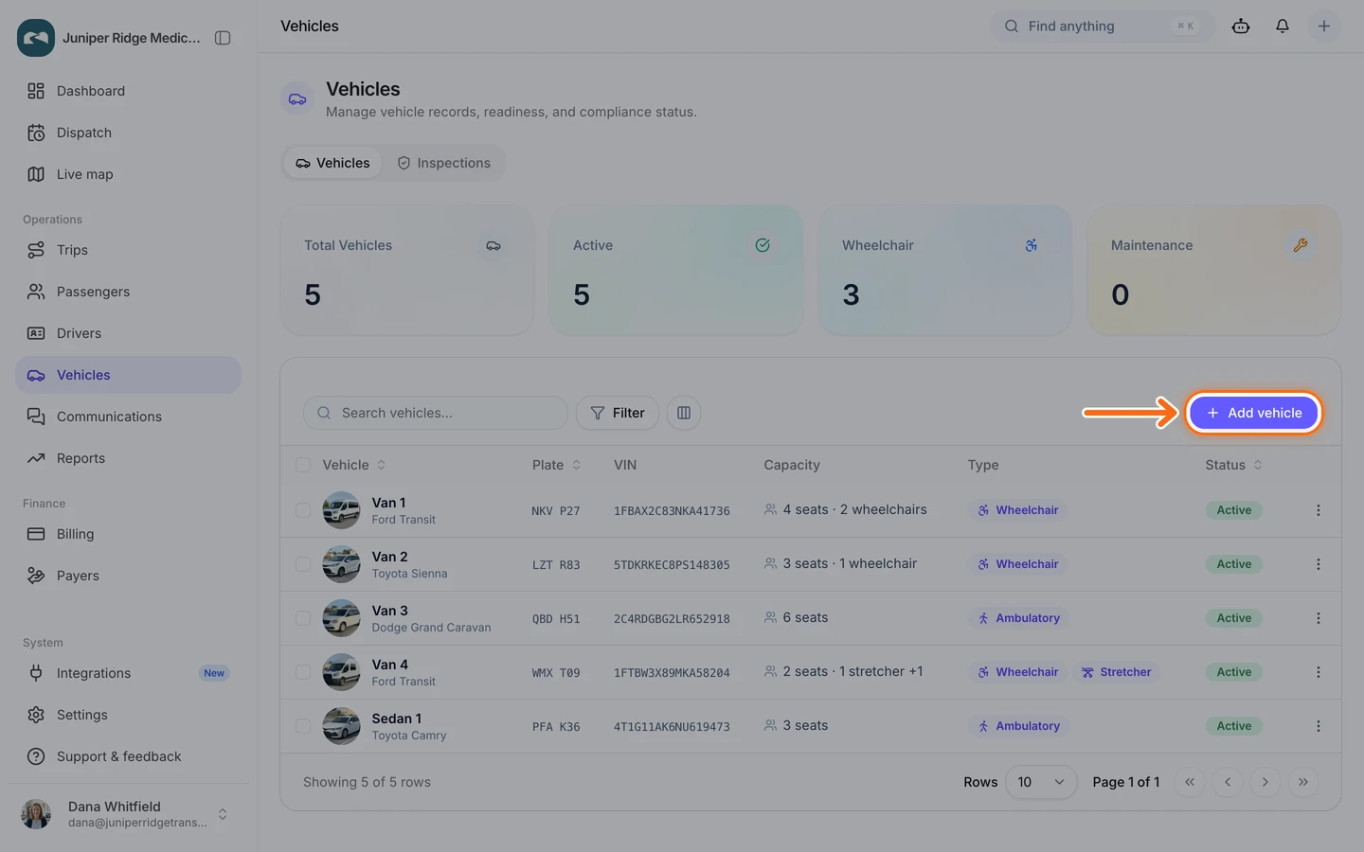
Task: Click the Maintenance wrench icon
Action: coord(1301,245)
